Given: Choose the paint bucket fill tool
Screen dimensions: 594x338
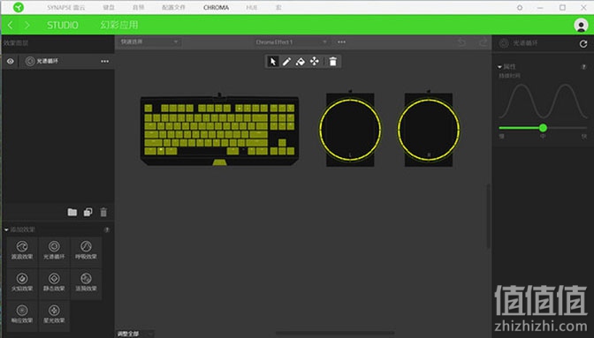Looking at the screenshot, I should click(301, 61).
